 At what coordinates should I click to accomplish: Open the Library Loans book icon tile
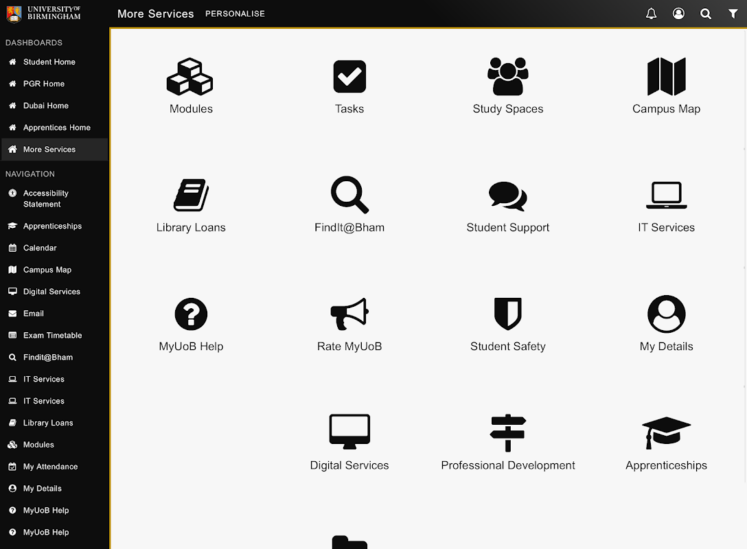click(x=191, y=195)
